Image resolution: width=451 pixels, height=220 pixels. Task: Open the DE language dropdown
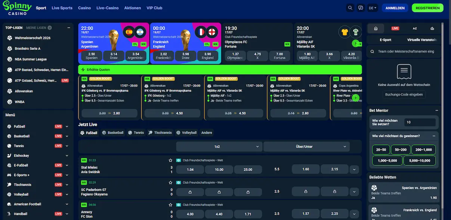tap(373, 8)
